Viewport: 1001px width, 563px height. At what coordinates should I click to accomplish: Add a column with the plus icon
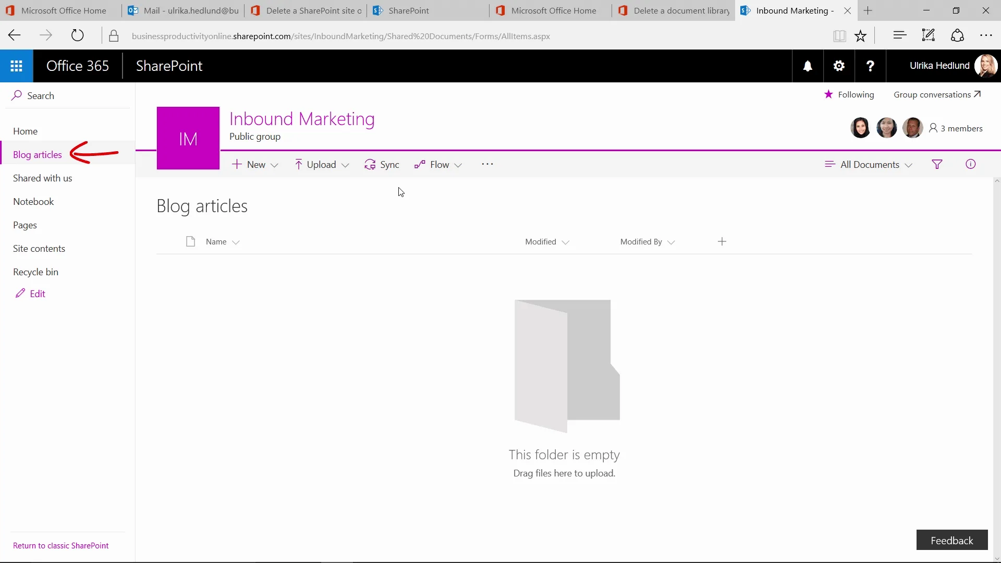pos(722,241)
